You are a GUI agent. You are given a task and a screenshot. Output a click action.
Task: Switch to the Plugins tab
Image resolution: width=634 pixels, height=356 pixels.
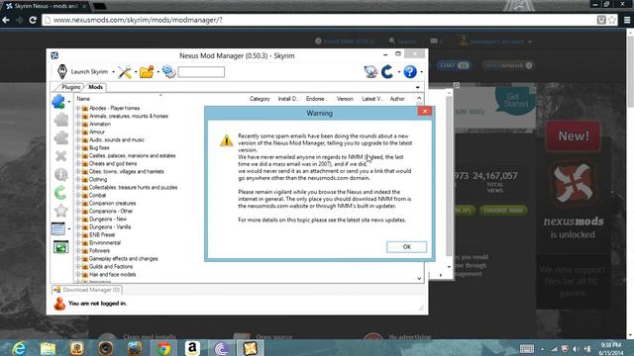click(x=70, y=87)
